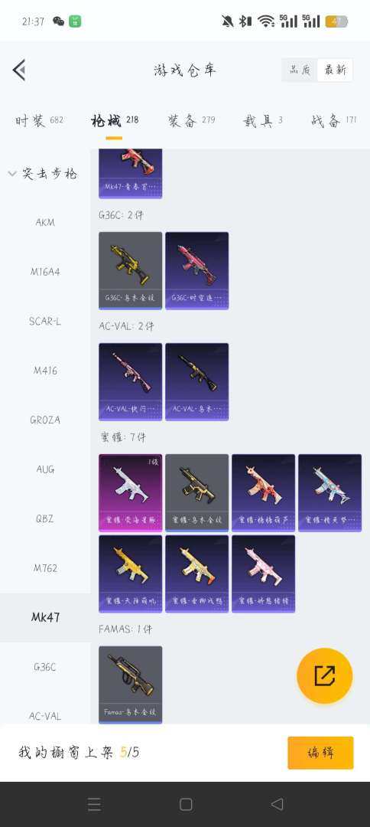Tap the Android home square icon
This screenshot has width=370, height=827.
click(x=186, y=804)
